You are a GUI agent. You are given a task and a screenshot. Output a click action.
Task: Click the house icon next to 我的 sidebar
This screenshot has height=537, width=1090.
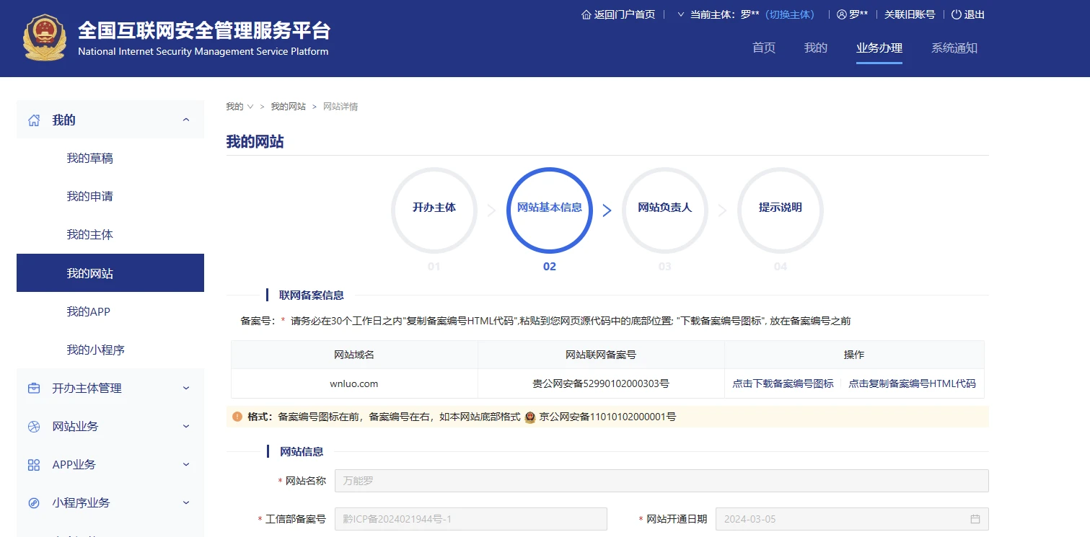tap(34, 120)
